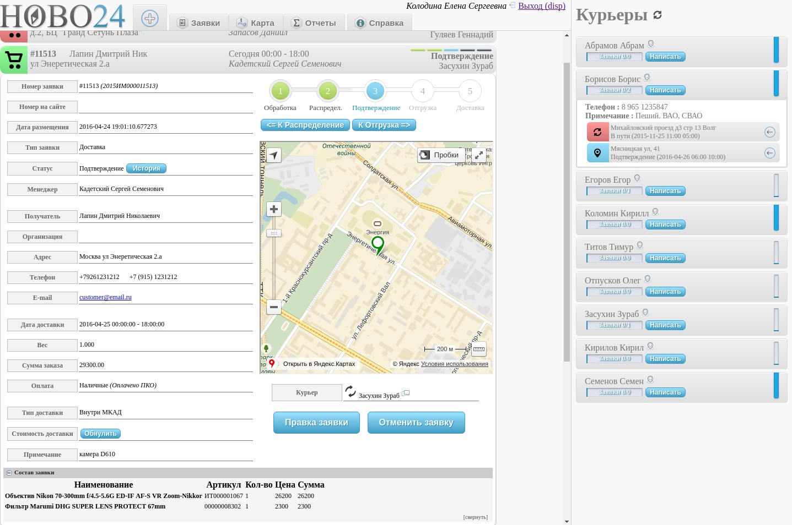The height and width of the screenshot is (525, 792).
Task: Click location pin beside Борисов Борис
Action: point(647,78)
